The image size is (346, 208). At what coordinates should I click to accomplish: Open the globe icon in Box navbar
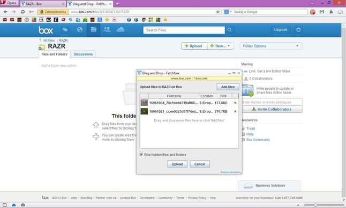point(80,30)
